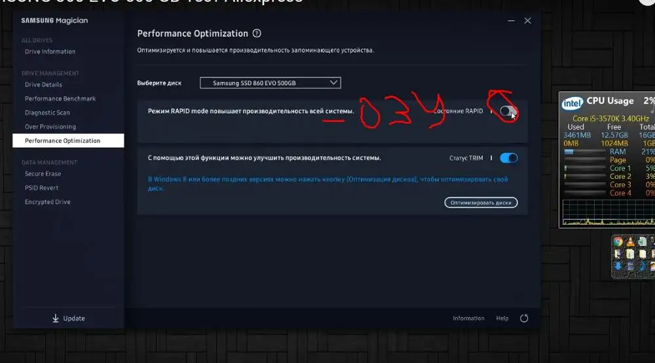Open the Samsung SSD 860 EVO 500GB drive dropdown

pyautogui.click(x=271, y=83)
